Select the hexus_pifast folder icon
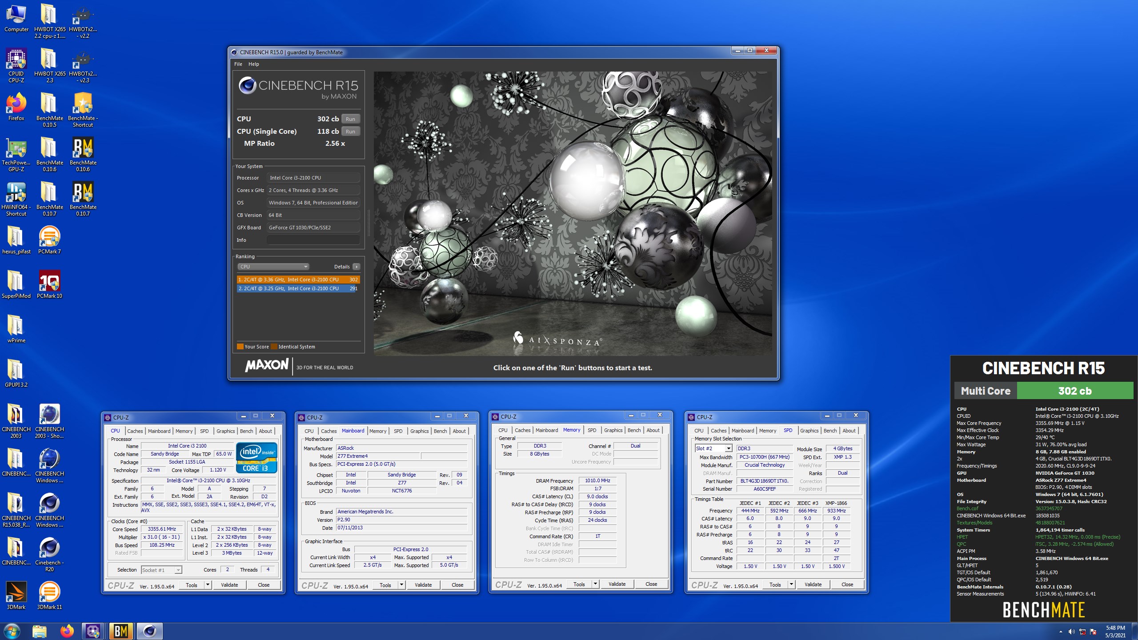 click(x=16, y=240)
